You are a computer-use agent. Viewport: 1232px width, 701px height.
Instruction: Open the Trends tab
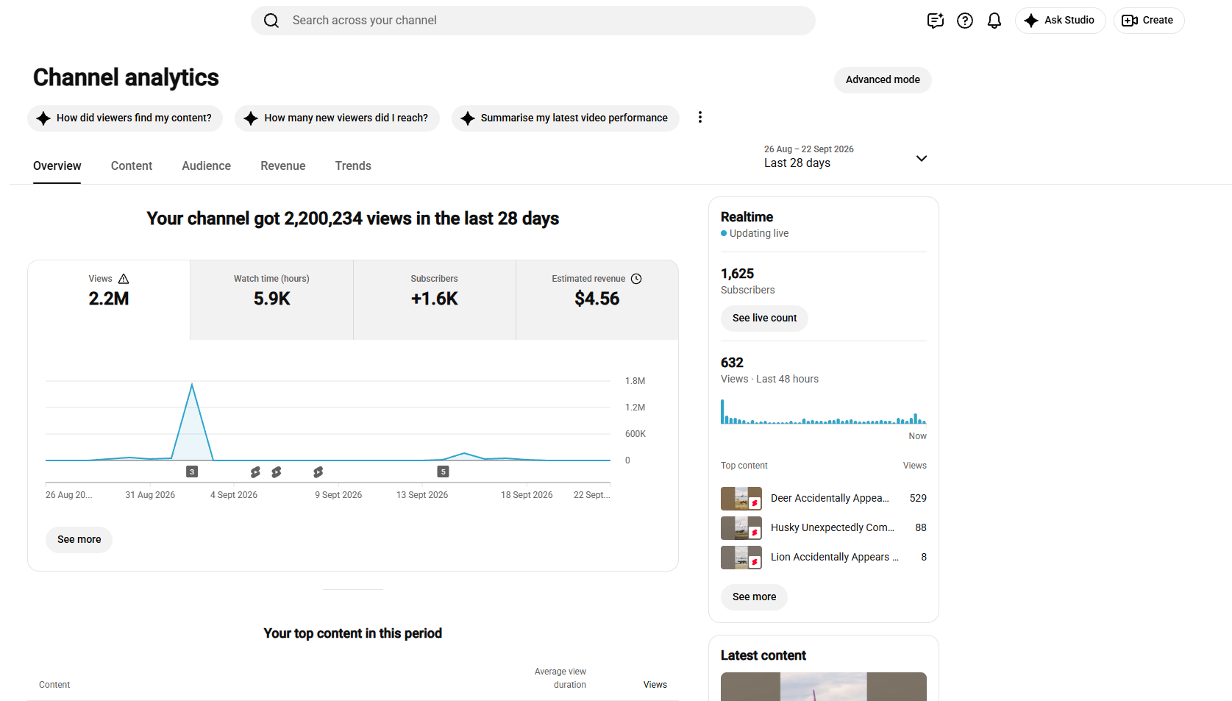(x=353, y=166)
